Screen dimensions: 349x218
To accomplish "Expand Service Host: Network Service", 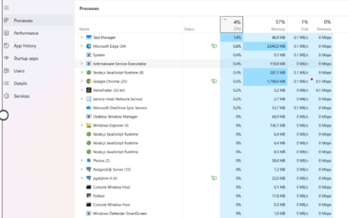I will (82, 99).
